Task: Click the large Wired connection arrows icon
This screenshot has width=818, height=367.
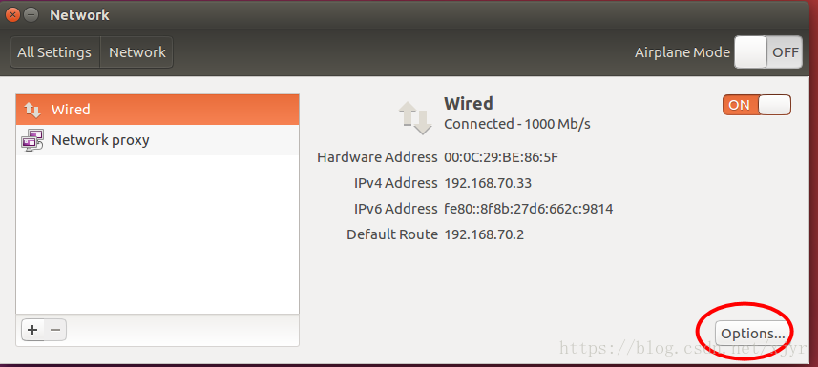Action: click(x=415, y=118)
